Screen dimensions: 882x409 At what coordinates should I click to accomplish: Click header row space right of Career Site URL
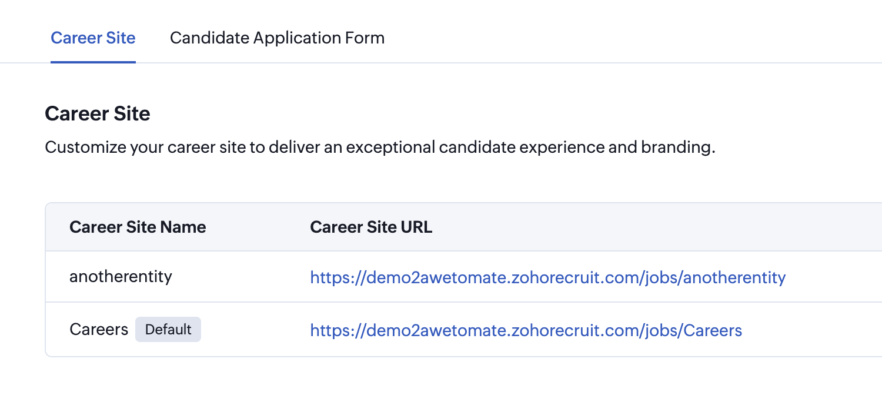coord(647,227)
